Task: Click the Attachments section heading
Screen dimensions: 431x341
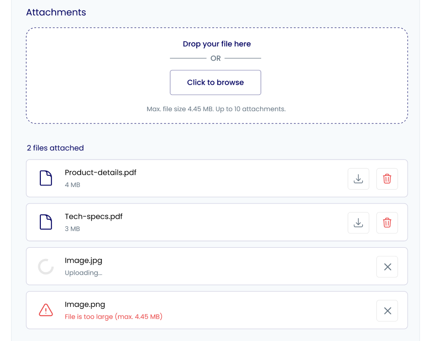Action: tap(56, 12)
